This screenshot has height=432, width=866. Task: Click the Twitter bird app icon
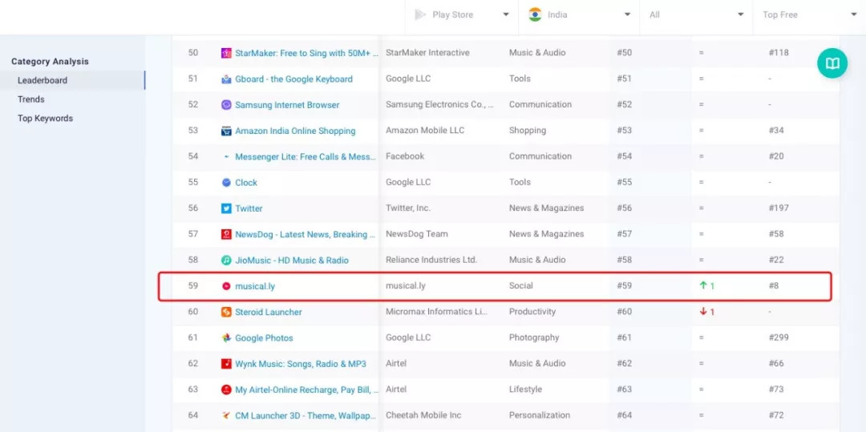coord(226,208)
